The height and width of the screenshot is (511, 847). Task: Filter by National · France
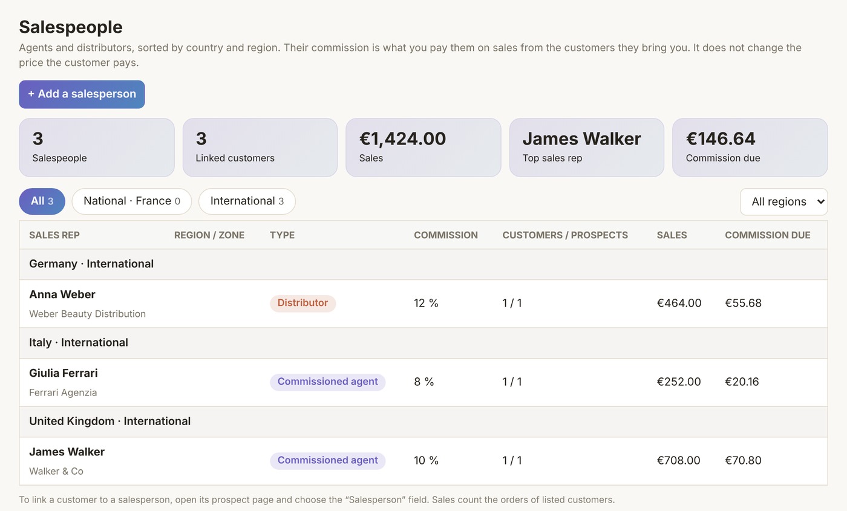131,201
